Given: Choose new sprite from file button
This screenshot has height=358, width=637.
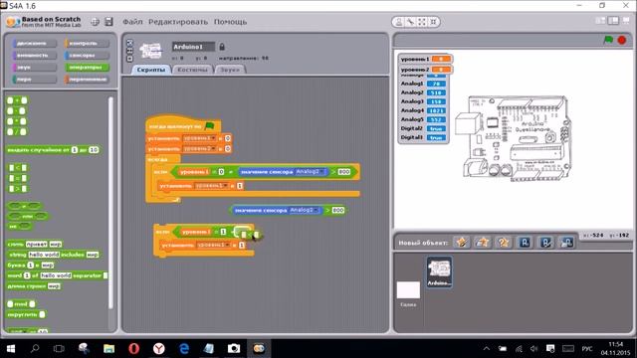Looking at the screenshot, I should pyautogui.click(x=482, y=243).
